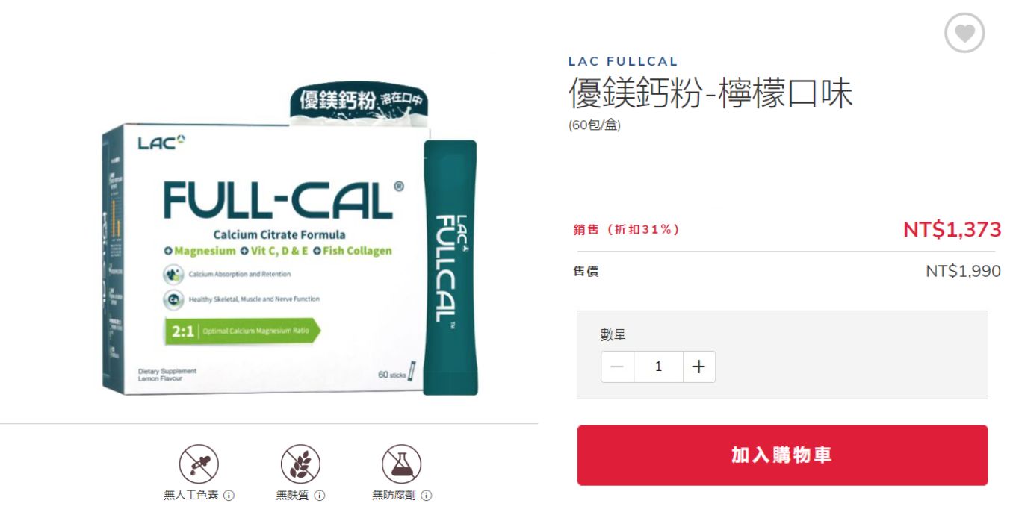Image resolution: width=1016 pixels, height=524 pixels.
Task: Click the sale price NT$1,373
Action: (x=952, y=230)
